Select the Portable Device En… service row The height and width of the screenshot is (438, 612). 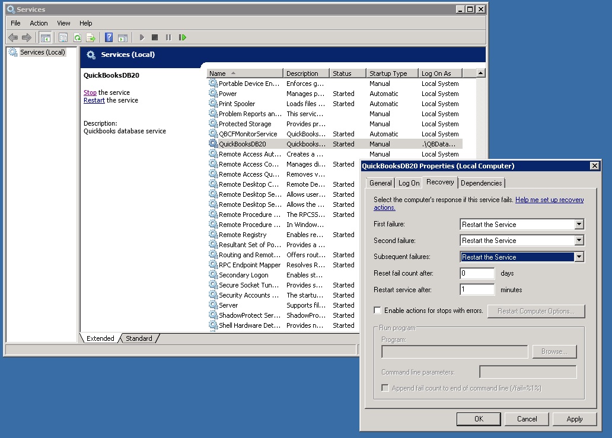(335, 84)
